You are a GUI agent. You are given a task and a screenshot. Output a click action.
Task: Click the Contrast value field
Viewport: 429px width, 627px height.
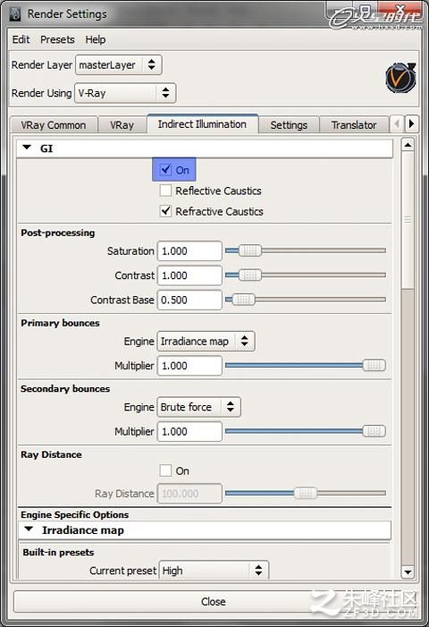[189, 275]
